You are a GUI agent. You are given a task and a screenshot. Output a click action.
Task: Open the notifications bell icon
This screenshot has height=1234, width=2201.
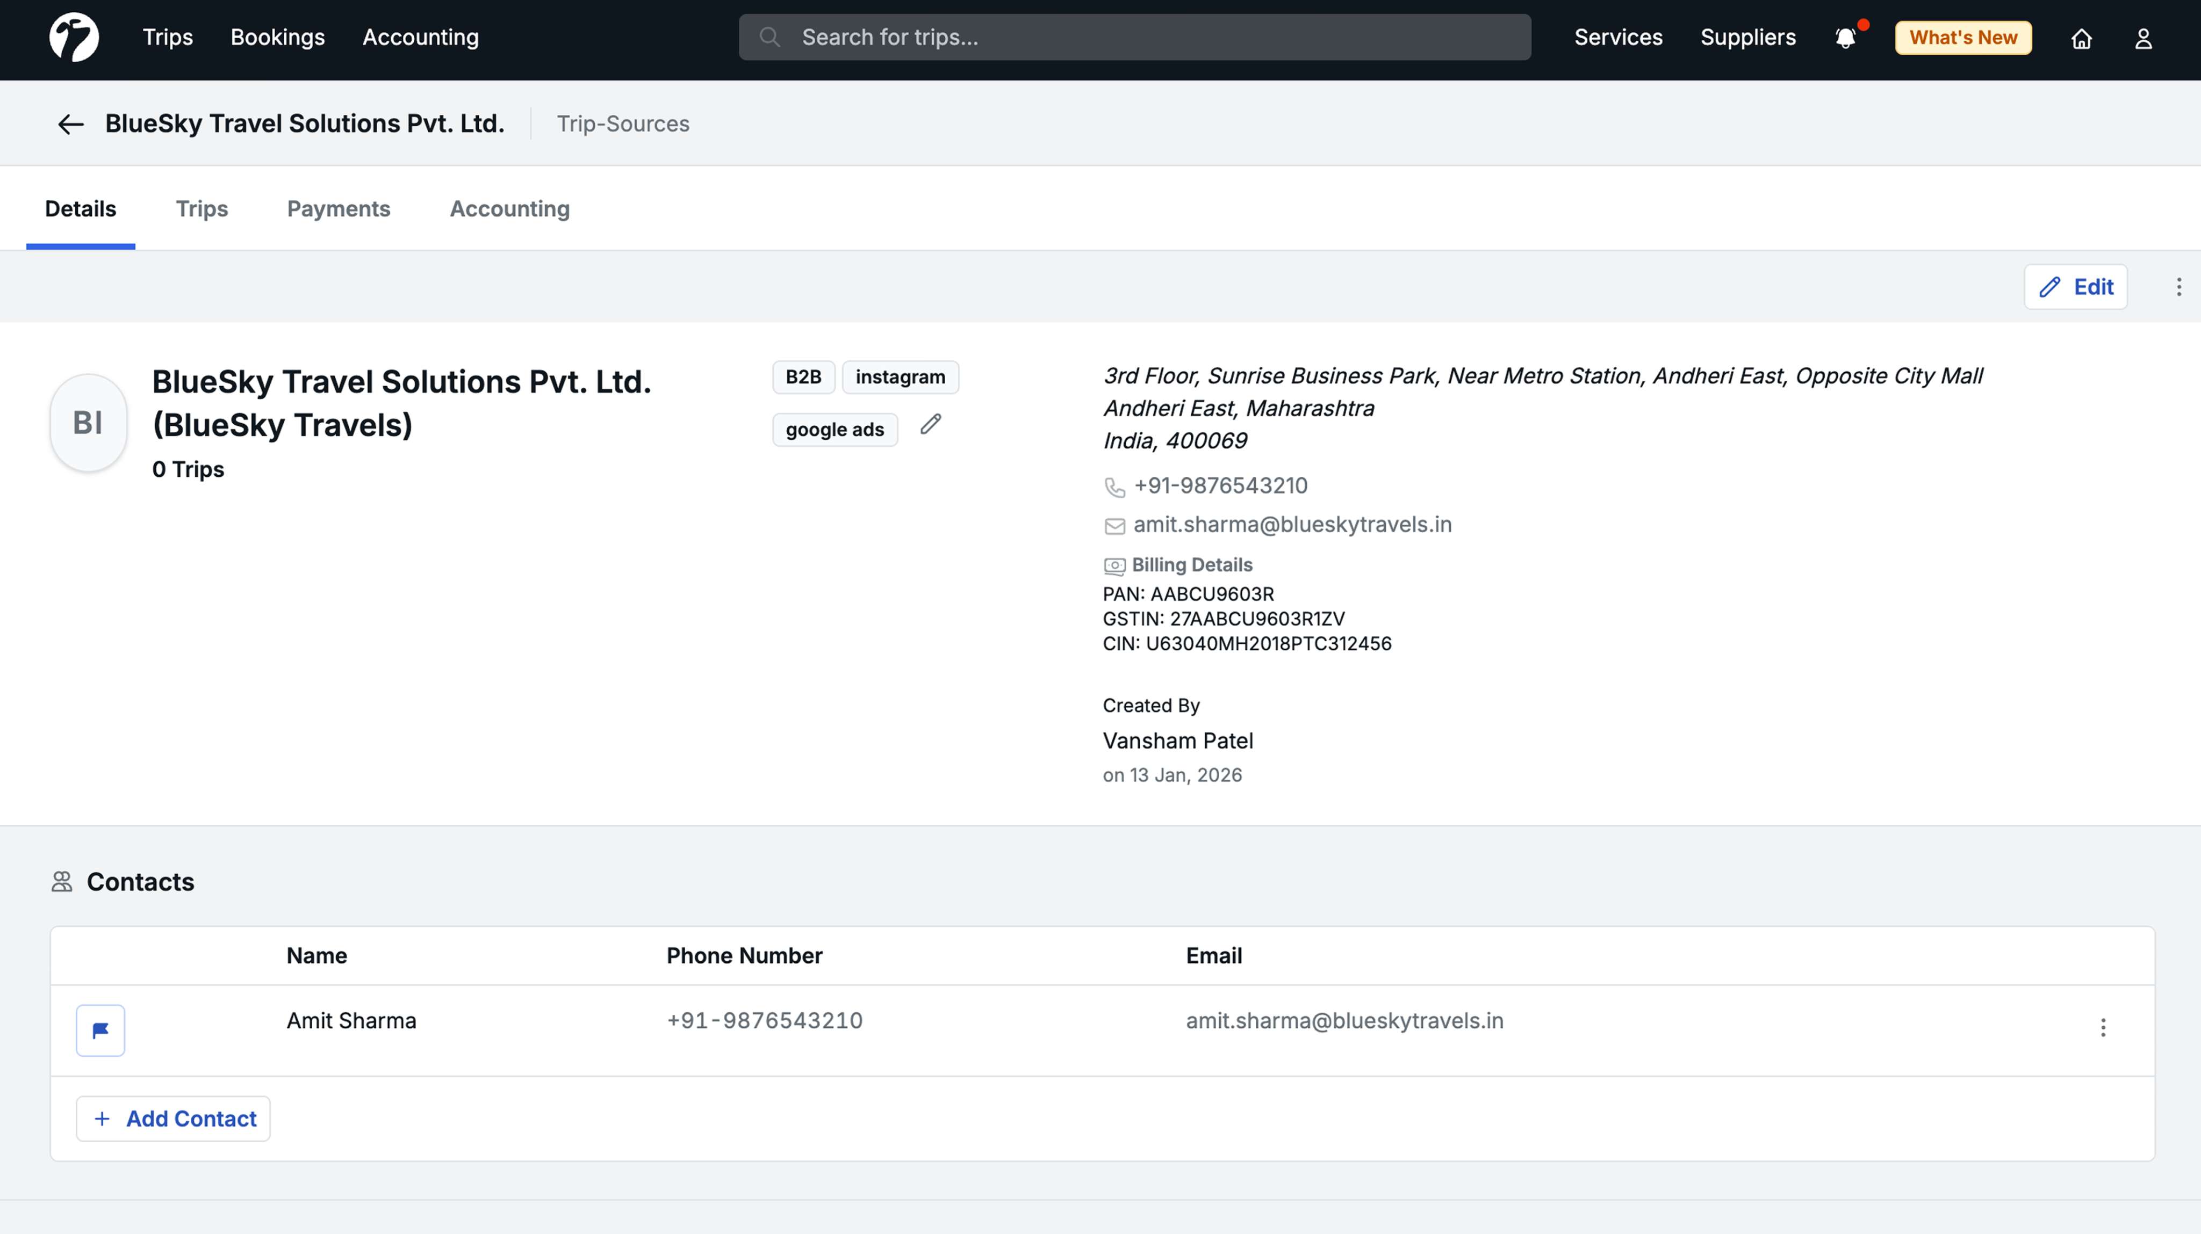click(x=1846, y=39)
